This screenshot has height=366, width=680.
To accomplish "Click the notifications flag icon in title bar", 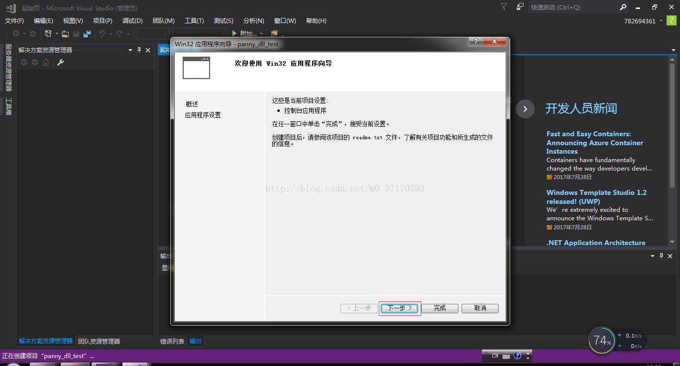I will (504, 7).
